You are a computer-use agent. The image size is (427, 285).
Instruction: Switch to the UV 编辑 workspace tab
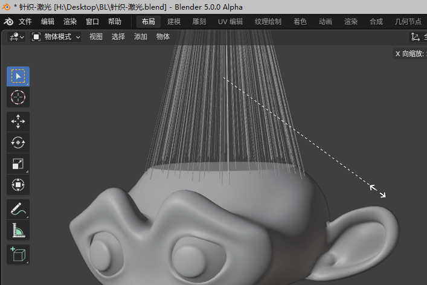pyautogui.click(x=230, y=22)
